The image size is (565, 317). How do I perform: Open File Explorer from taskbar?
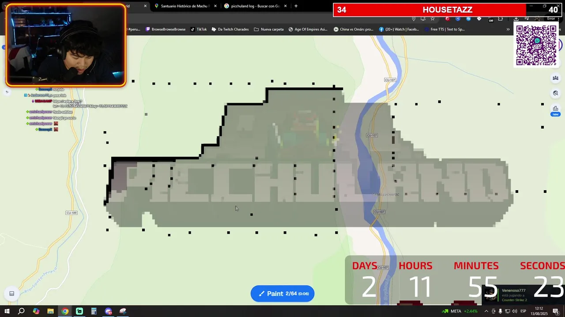point(50,311)
